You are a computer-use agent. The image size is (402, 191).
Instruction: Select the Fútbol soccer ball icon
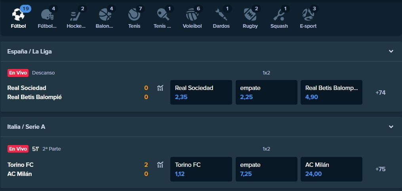tap(18, 15)
